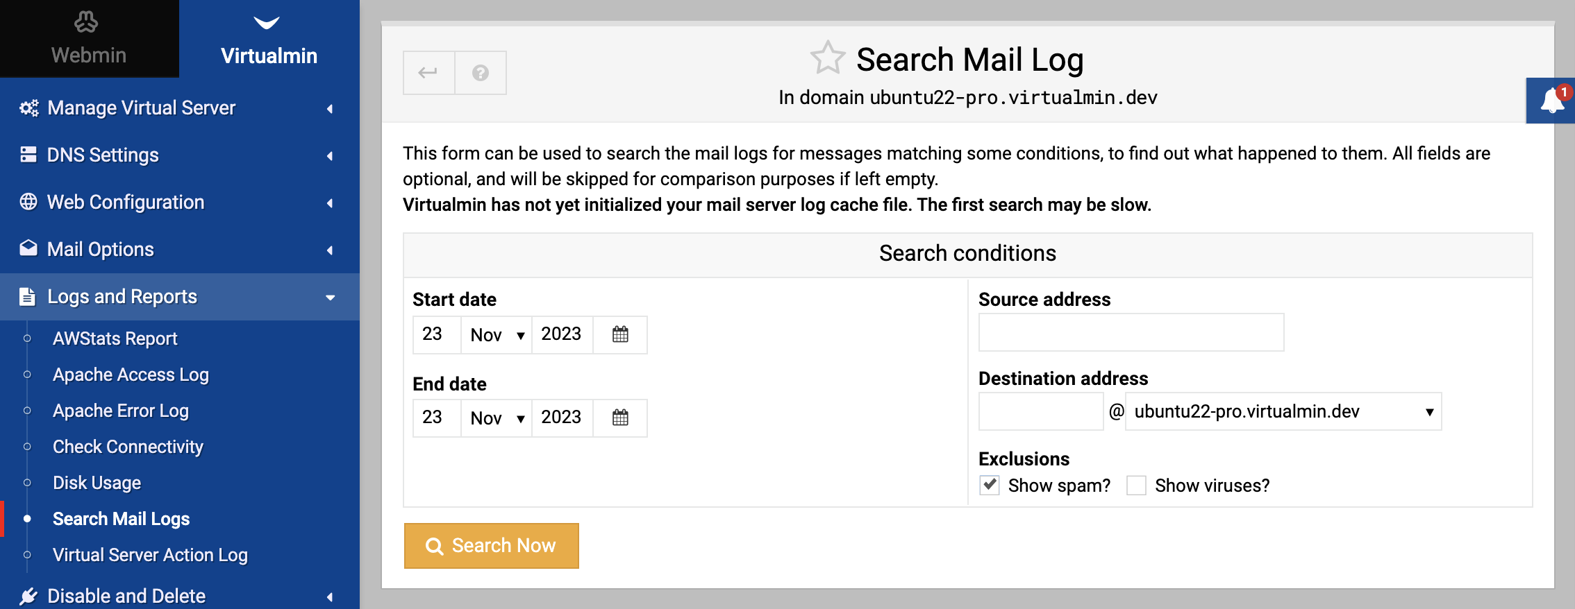The image size is (1575, 609).
Task: Click the Mail Options envelope icon
Action: coord(28,248)
